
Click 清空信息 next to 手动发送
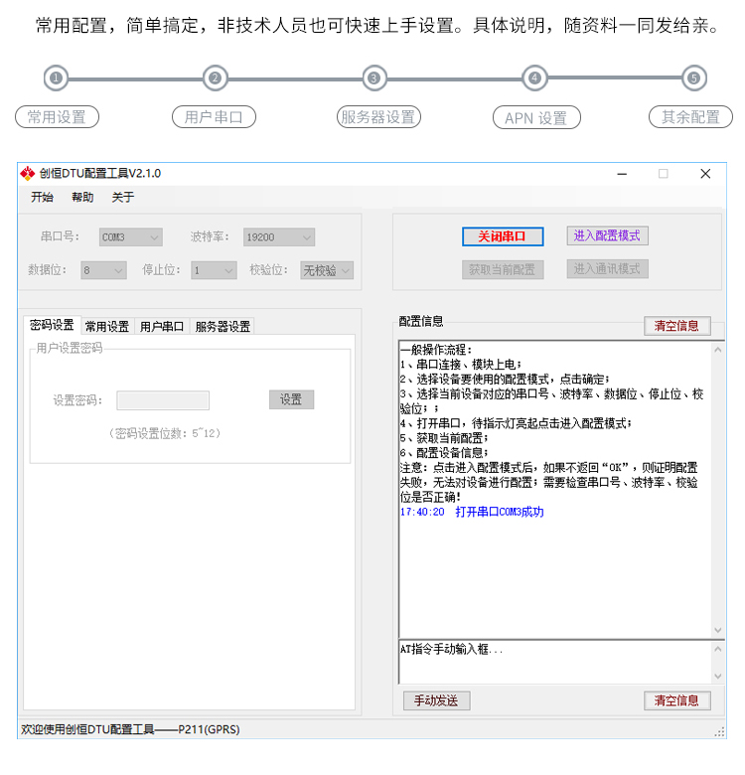pyautogui.click(x=676, y=700)
